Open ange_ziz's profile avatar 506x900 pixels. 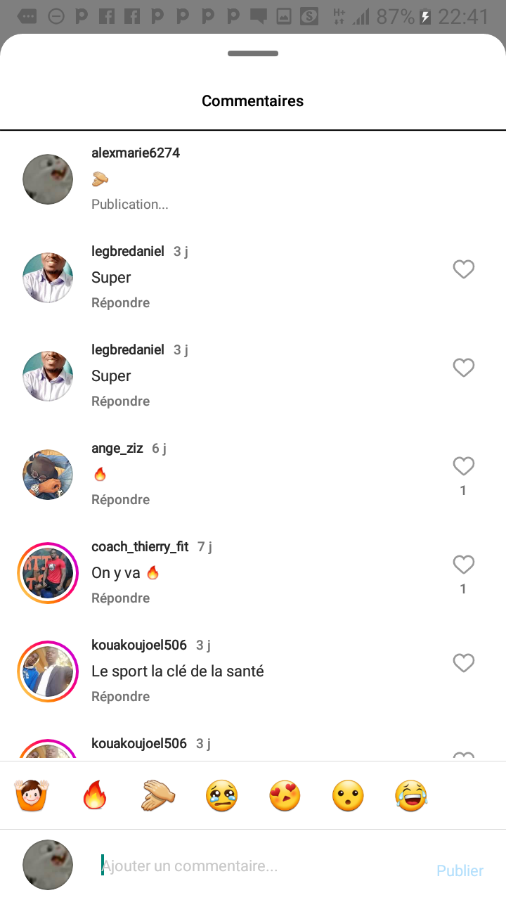coord(48,475)
